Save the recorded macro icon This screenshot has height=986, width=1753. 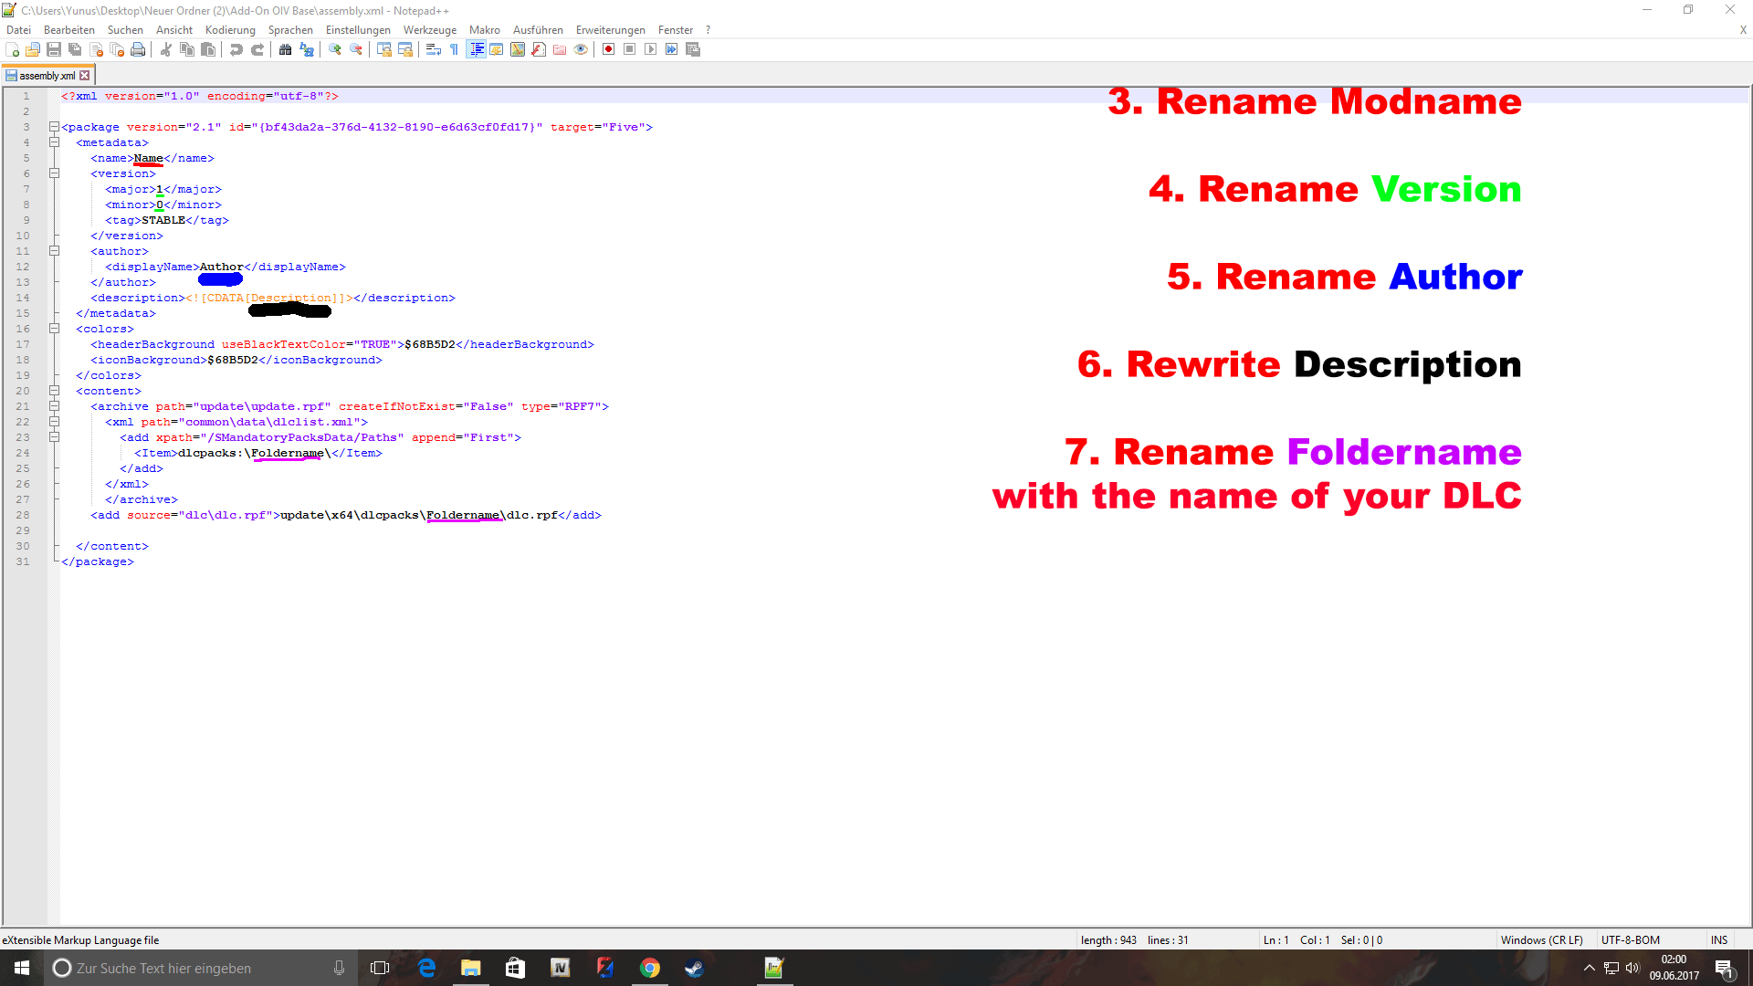tap(693, 49)
